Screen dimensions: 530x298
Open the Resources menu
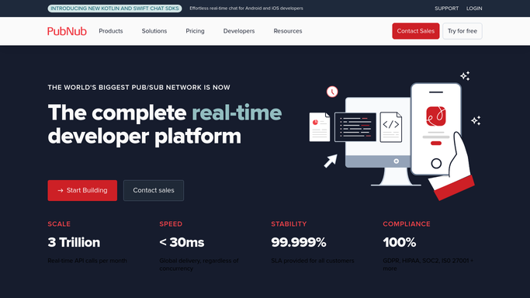pos(288,31)
